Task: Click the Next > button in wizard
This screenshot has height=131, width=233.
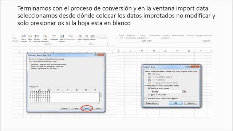Action: click(x=87, y=108)
